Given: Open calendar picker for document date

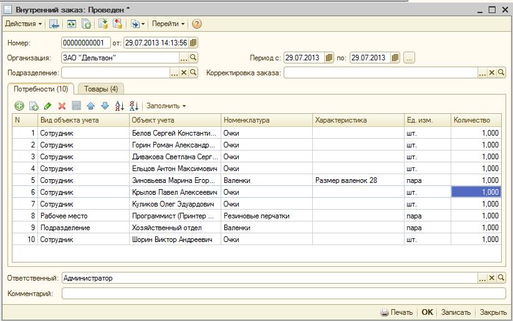Looking at the screenshot, I should [x=193, y=43].
